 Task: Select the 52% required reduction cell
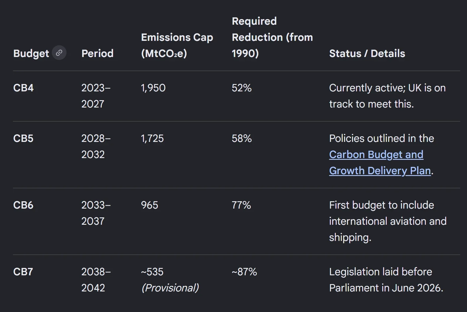coord(242,88)
